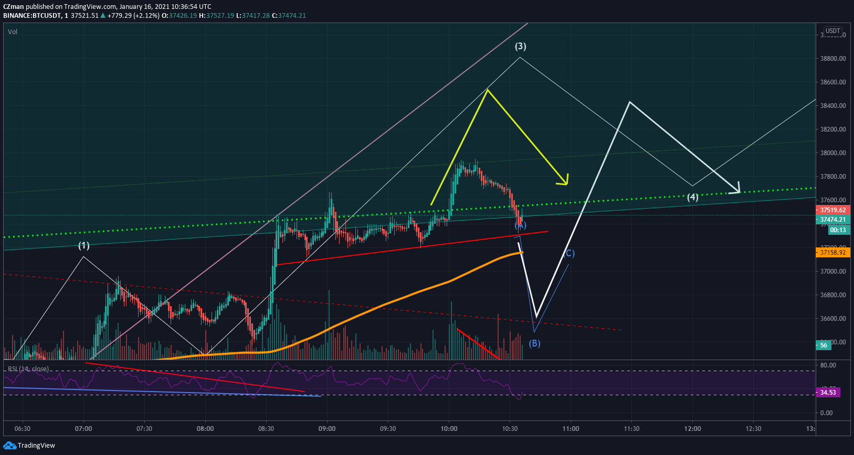Click the close value C:37474.21 in the header
Viewport: 854px width, 455px height.
(x=289, y=16)
